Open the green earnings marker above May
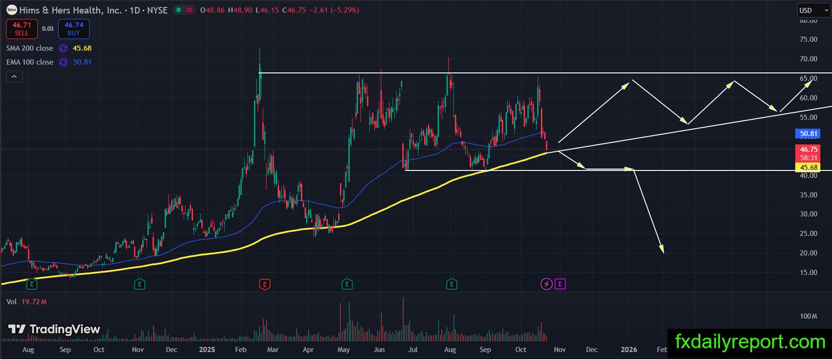This screenshot has width=832, height=359. (346, 284)
